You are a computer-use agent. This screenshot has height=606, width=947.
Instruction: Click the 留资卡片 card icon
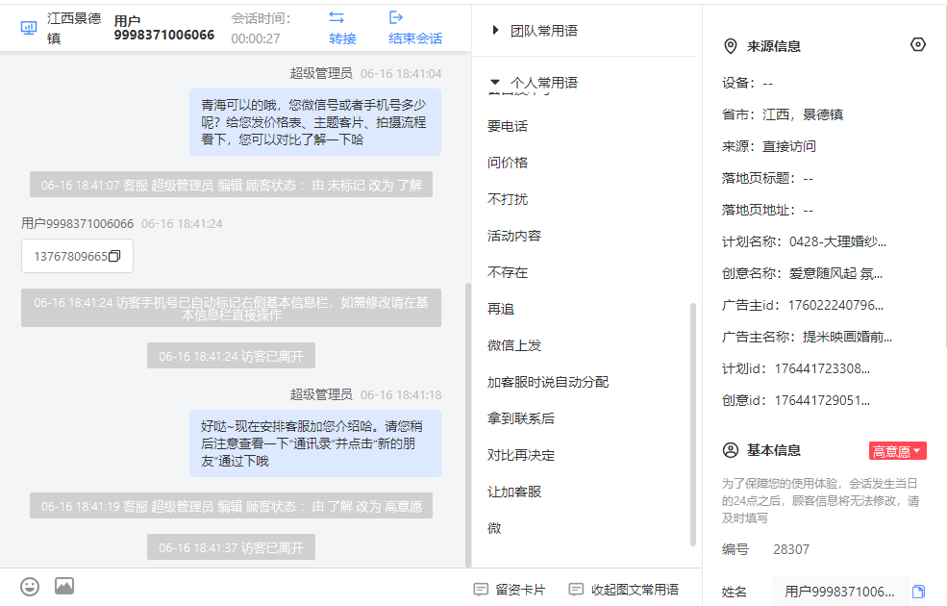pos(481,589)
